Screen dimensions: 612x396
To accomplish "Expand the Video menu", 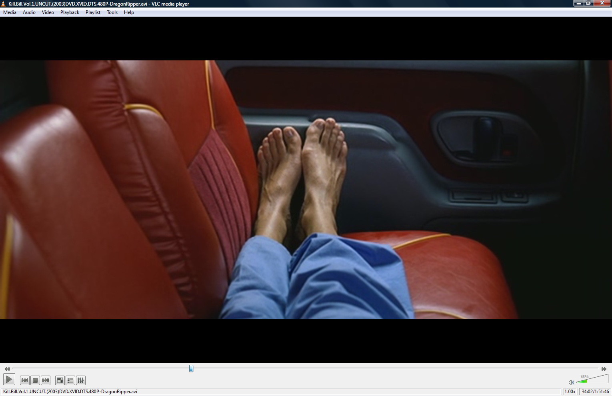I will click(48, 12).
